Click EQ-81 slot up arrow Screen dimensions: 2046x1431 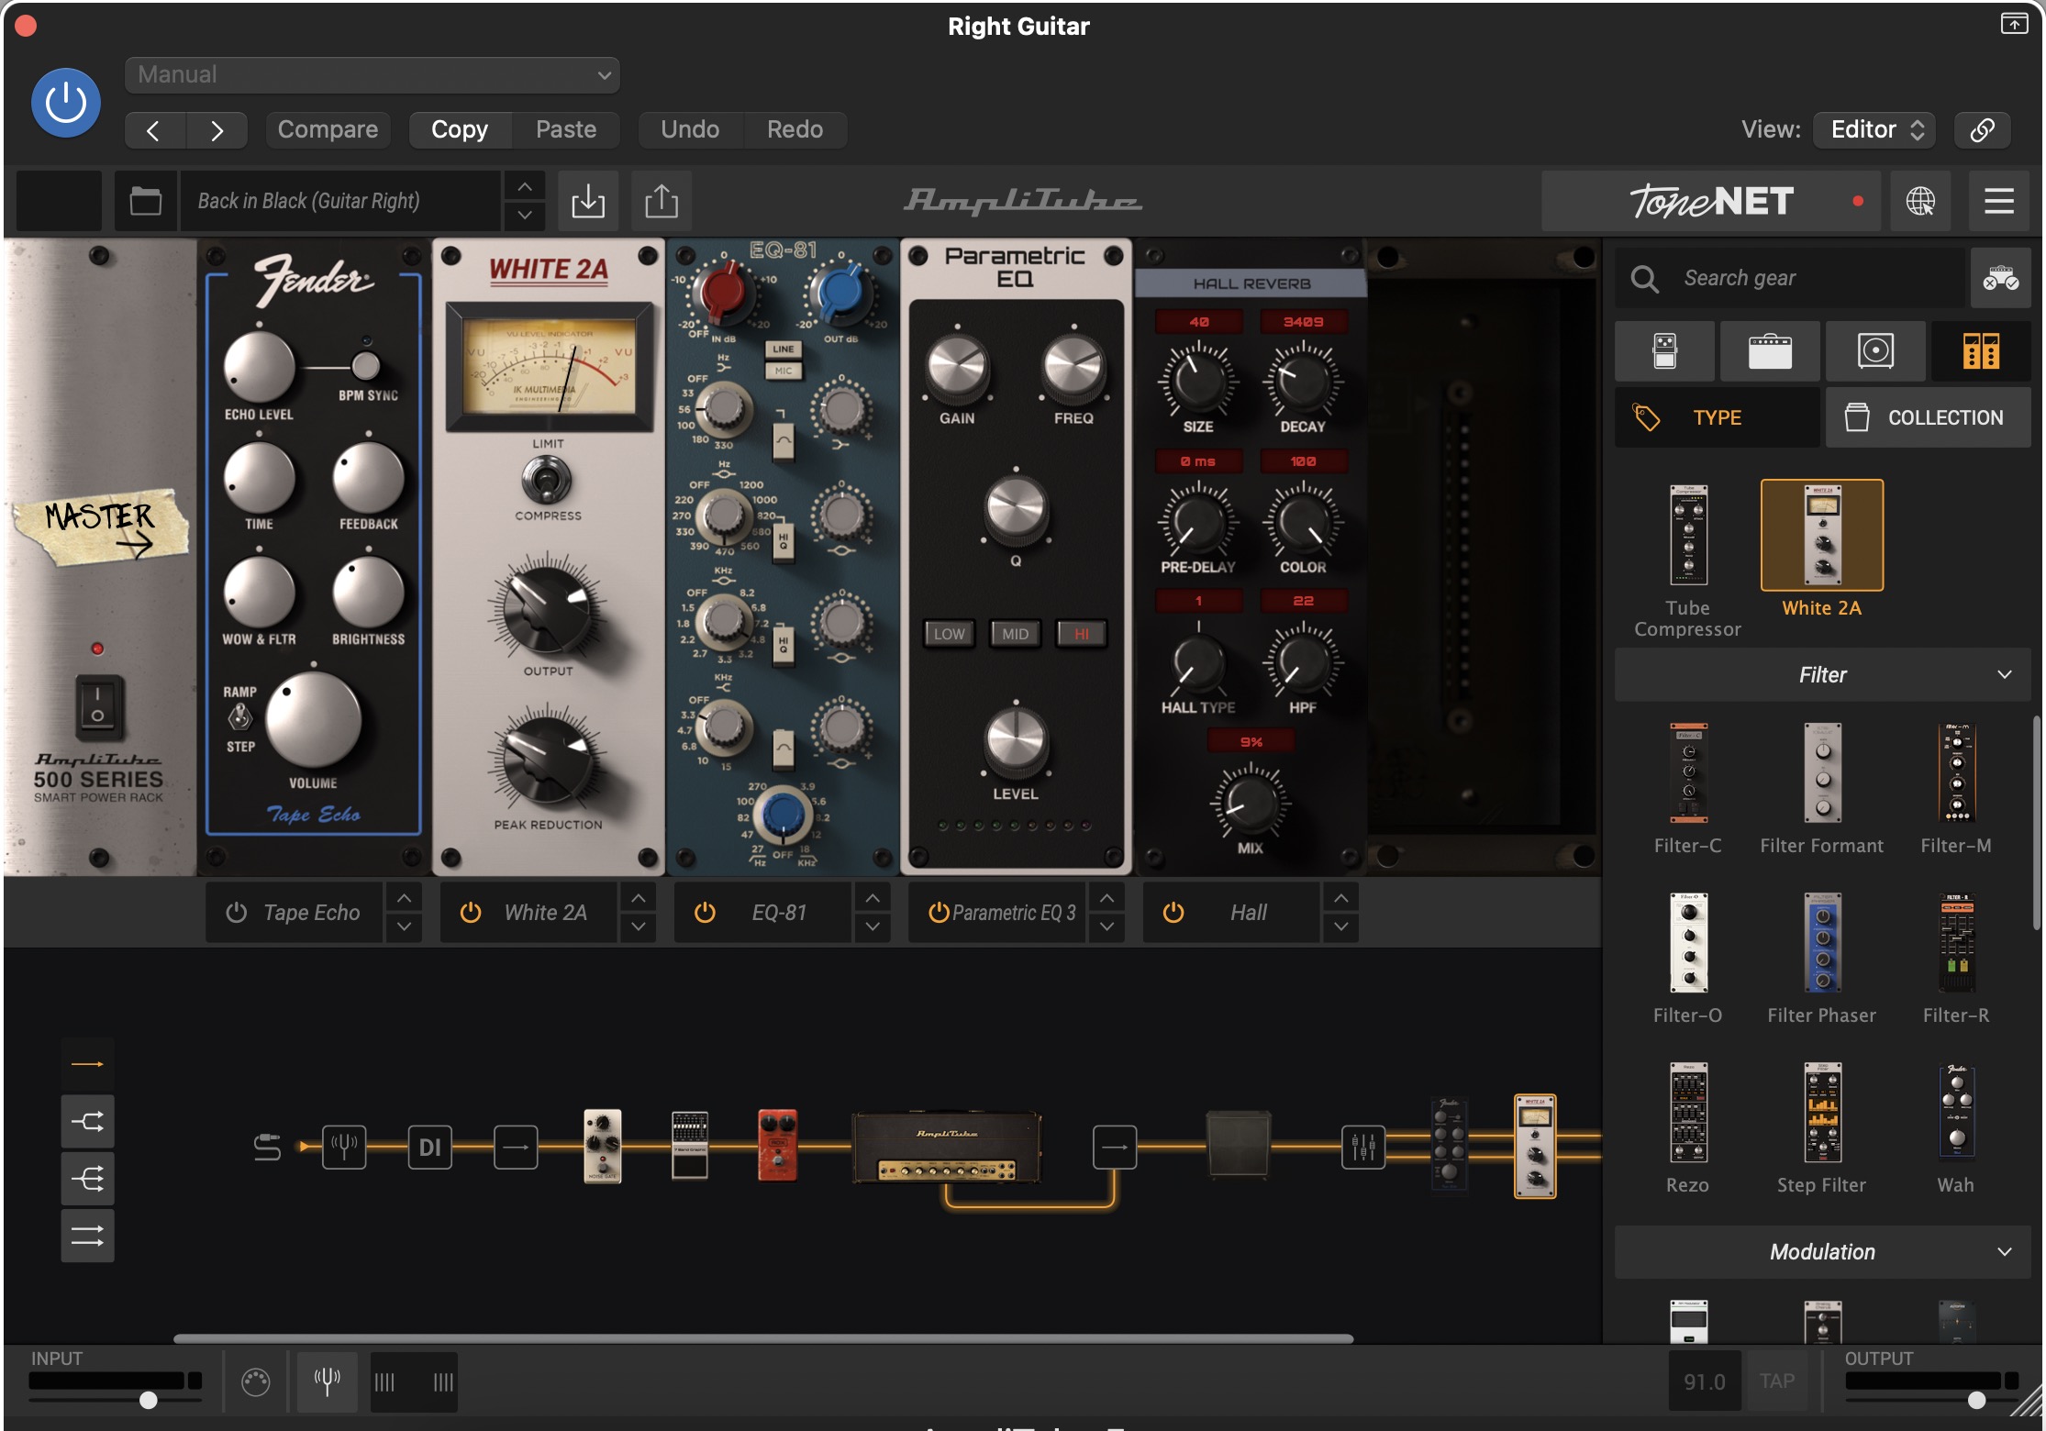coord(872,897)
